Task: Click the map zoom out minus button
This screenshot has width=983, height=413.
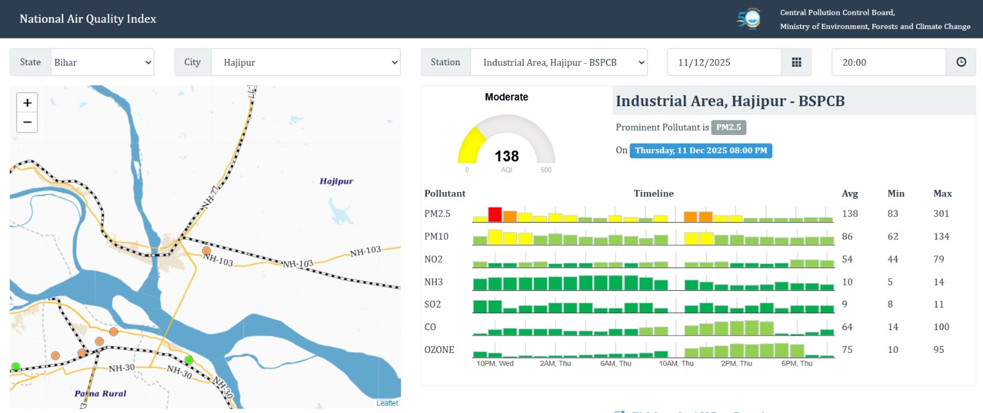Action: pyautogui.click(x=27, y=123)
